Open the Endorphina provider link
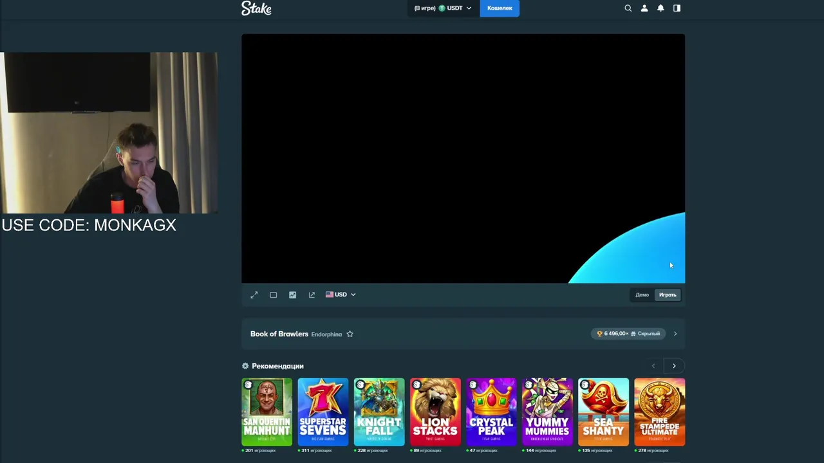The height and width of the screenshot is (463, 824). tap(326, 334)
